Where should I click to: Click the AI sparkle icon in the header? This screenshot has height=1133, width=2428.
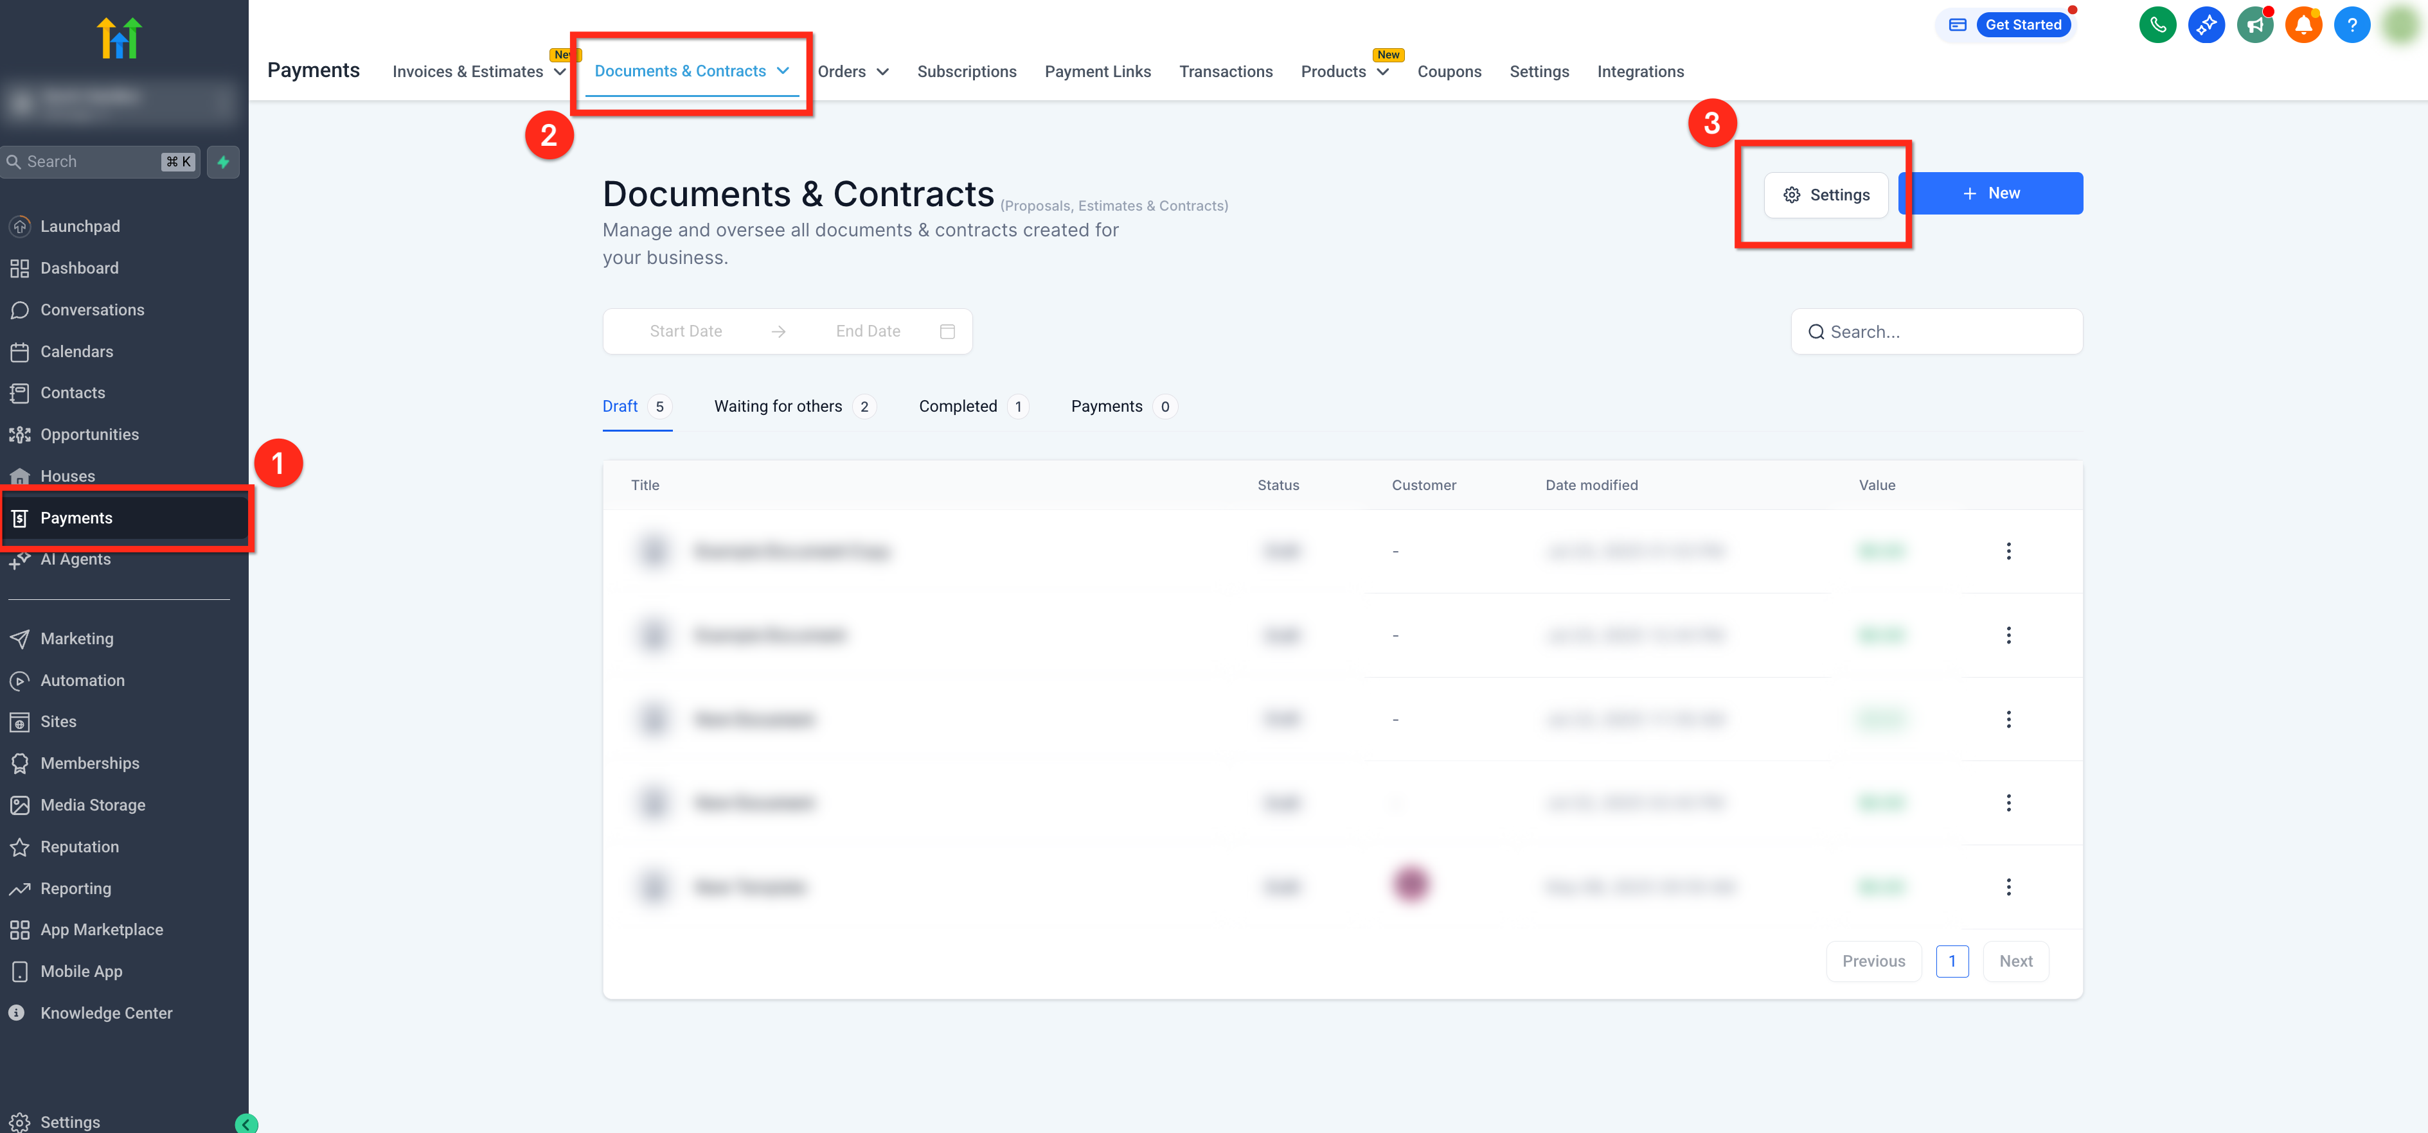tap(2206, 26)
